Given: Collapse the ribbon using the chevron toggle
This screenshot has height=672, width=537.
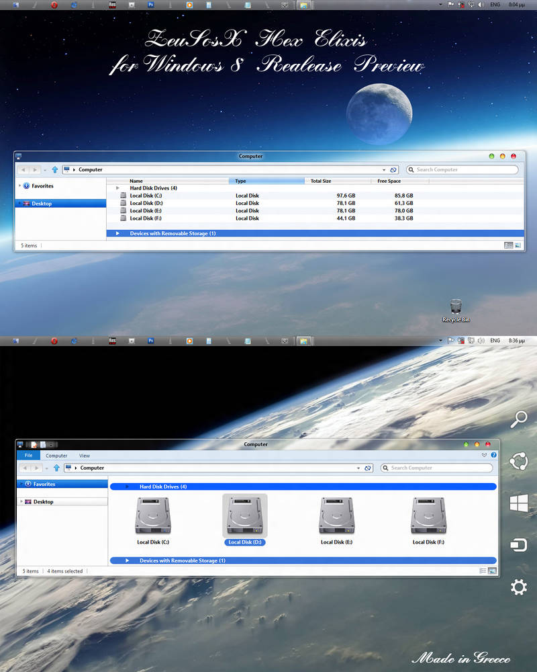Looking at the screenshot, I should 483,455.
